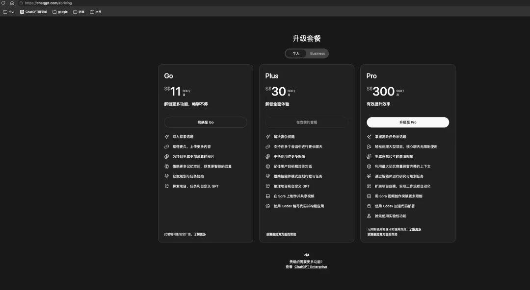Open 了解更多 link in the Go card
This screenshot has width=530, height=290.
point(200,234)
